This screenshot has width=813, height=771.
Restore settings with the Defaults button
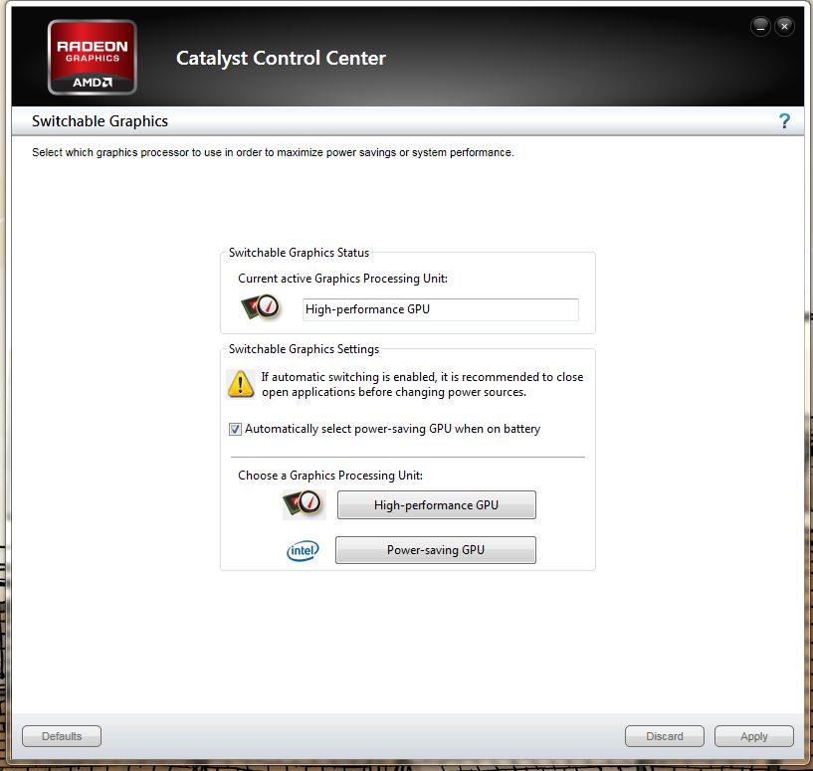click(62, 736)
